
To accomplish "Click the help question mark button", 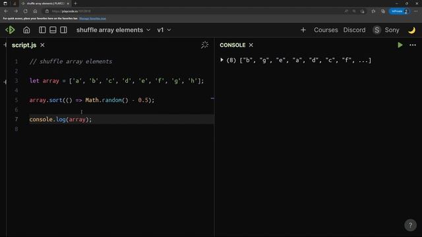I will (410, 225).
